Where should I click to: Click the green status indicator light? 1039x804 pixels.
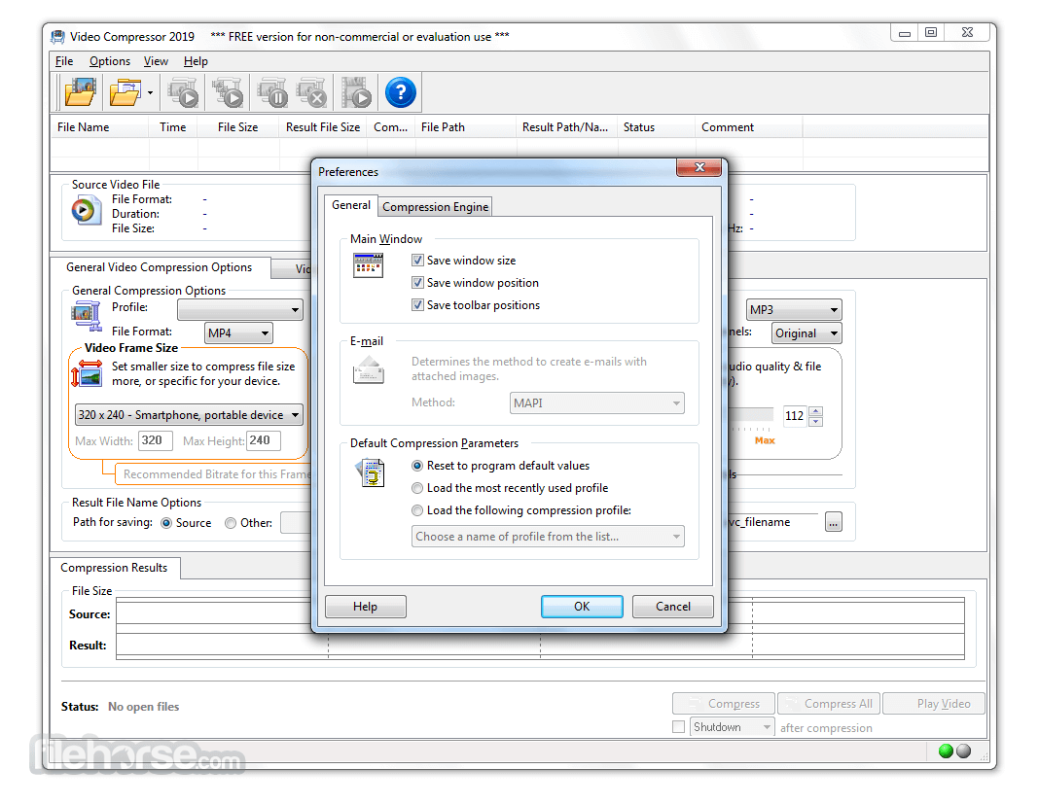tap(947, 751)
